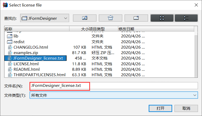Image resolution: width=202 pixels, height=116 pixels.
Task: Click the README.html file icon
Action: pos(10,69)
